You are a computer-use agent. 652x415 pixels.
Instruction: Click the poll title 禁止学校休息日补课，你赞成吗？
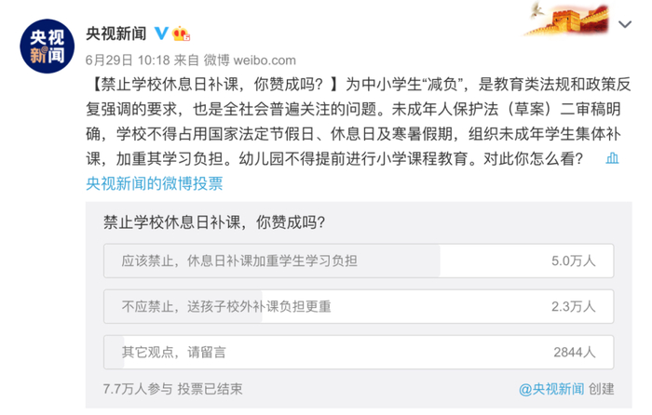point(214,222)
